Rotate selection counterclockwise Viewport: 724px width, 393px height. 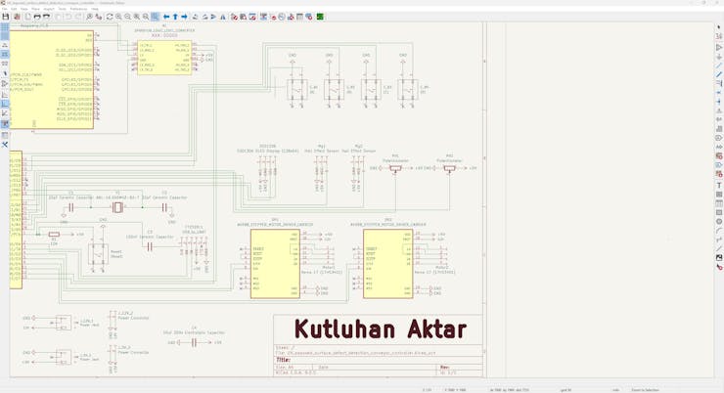(x=196, y=17)
